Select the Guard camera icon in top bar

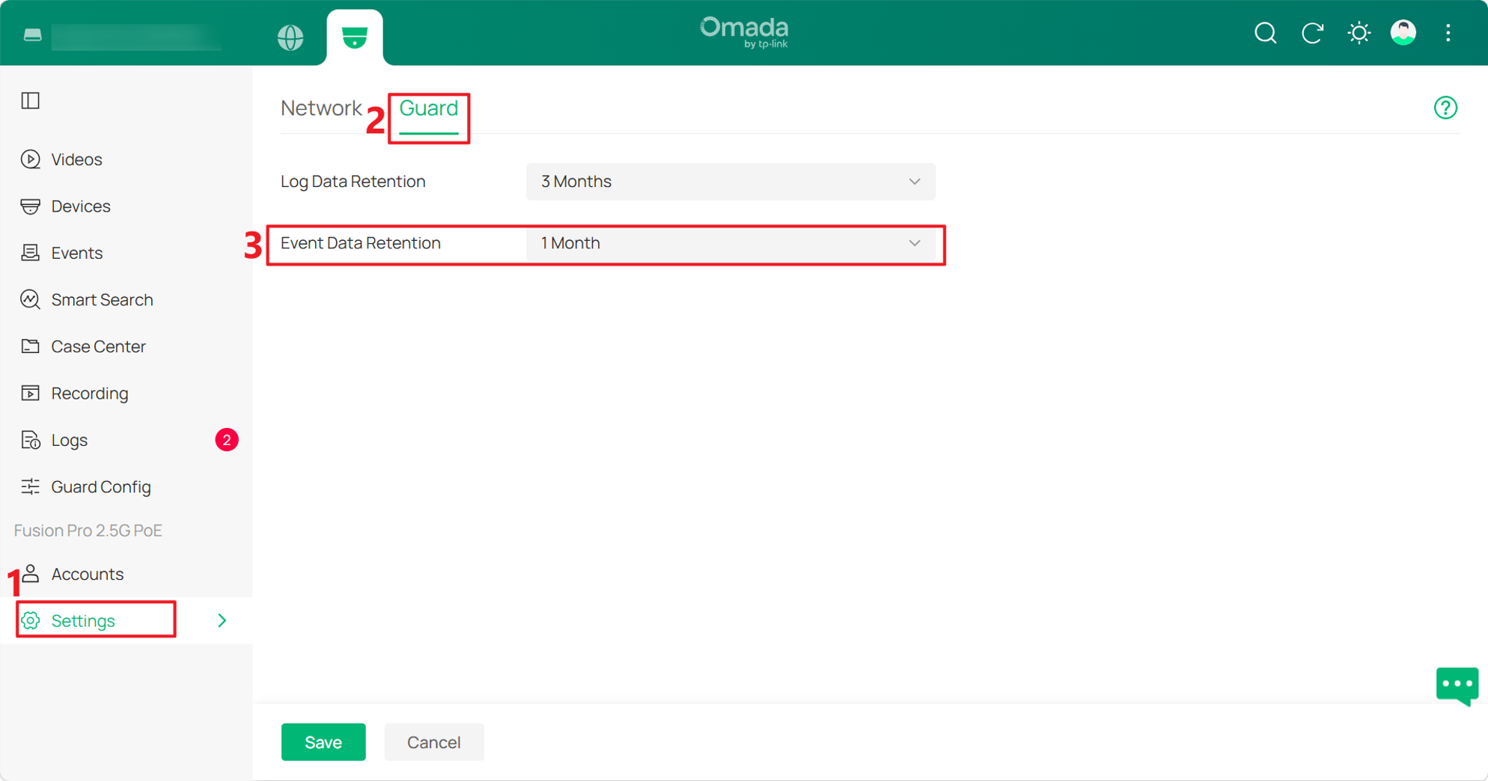(355, 37)
